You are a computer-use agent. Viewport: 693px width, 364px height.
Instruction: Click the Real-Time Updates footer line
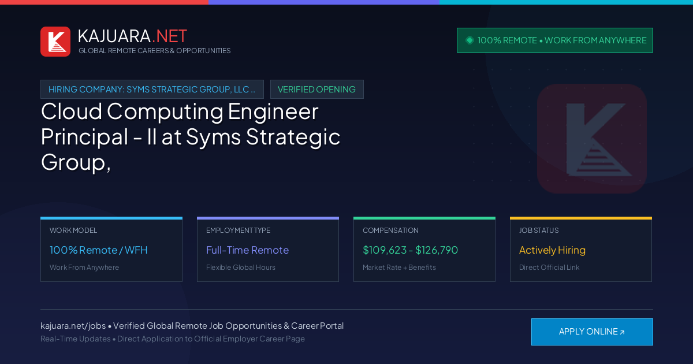[x=173, y=339]
